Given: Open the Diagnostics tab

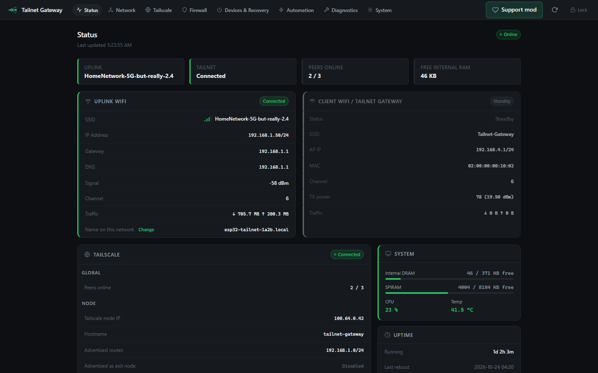Looking at the screenshot, I should (x=341, y=10).
